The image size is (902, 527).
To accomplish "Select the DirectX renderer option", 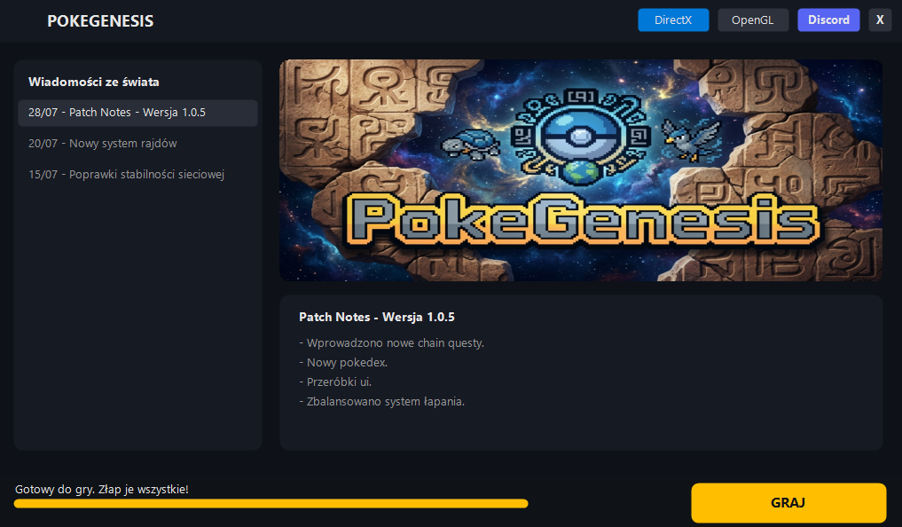I will click(673, 20).
